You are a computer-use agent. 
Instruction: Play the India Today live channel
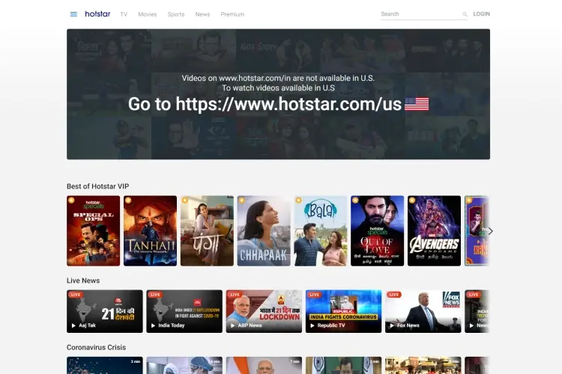[x=184, y=311]
